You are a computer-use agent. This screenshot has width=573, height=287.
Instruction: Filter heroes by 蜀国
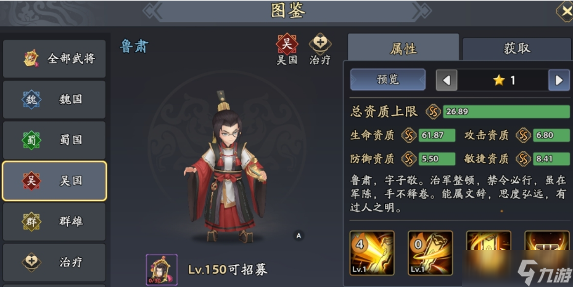pos(54,140)
